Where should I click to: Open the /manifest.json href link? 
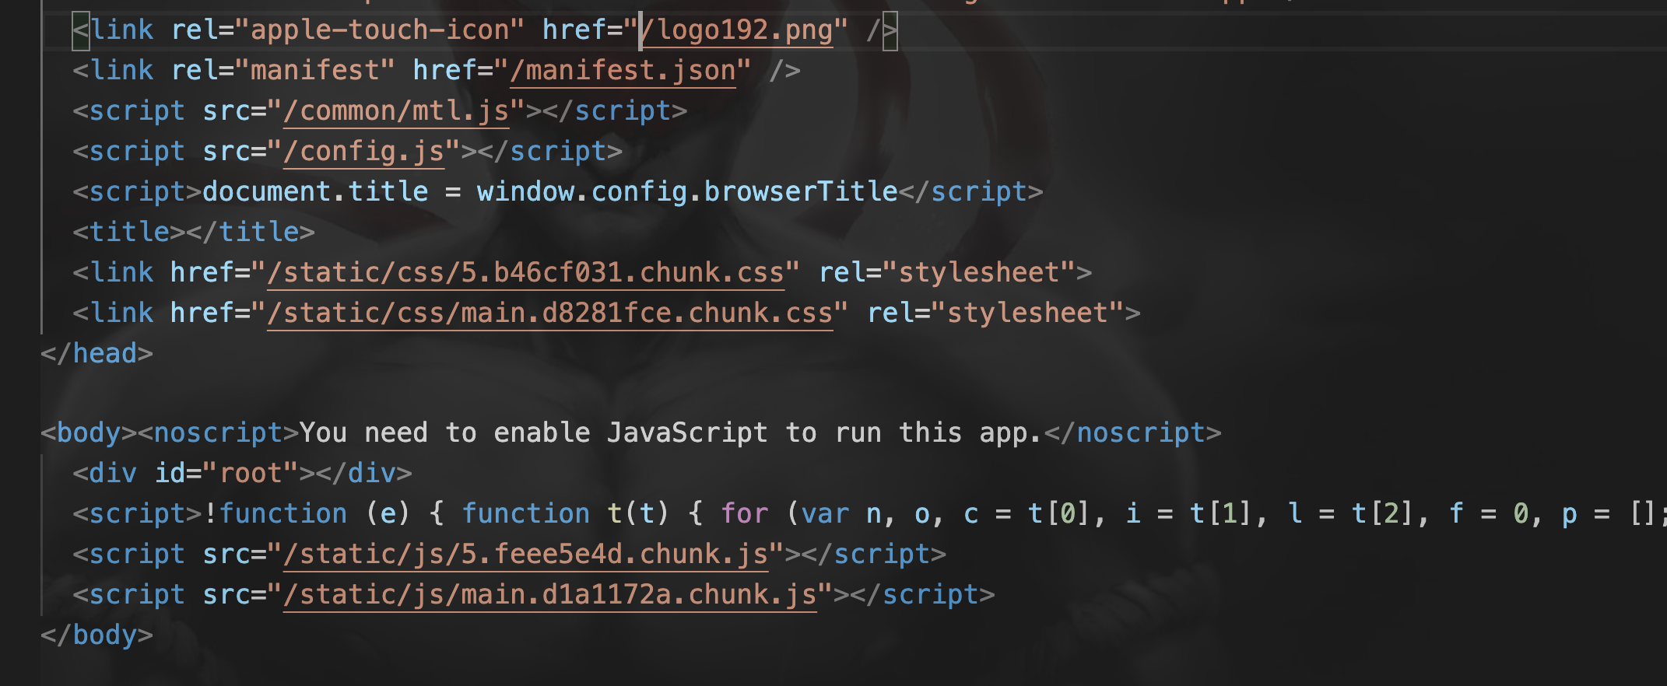point(623,71)
